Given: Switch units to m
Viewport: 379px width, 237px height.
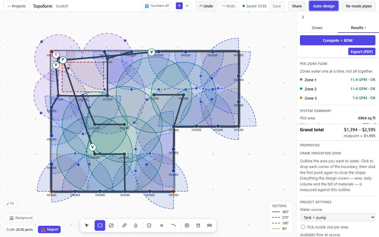Looking at the screenshot, I should [x=187, y=6].
